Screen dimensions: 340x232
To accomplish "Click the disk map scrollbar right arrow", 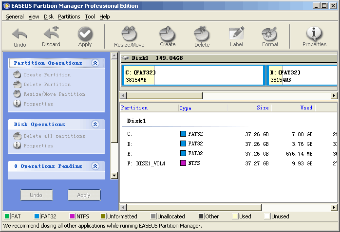I will 334,95.
